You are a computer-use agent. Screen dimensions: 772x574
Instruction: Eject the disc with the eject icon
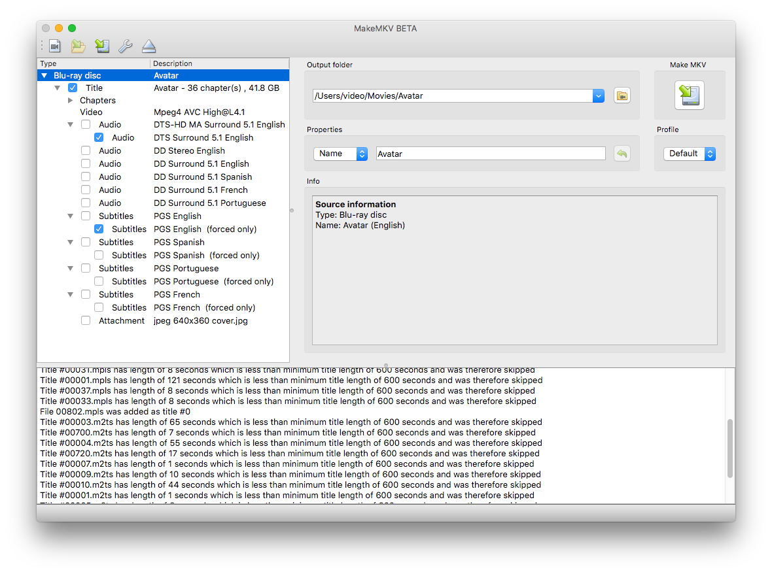coord(149,46)
